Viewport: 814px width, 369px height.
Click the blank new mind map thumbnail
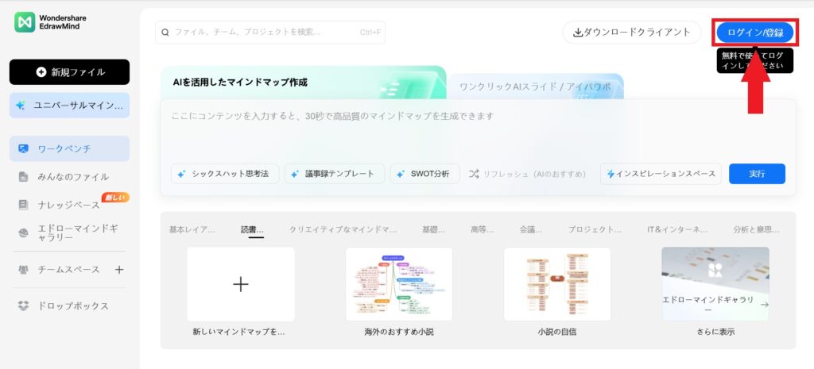click(241, 284)
